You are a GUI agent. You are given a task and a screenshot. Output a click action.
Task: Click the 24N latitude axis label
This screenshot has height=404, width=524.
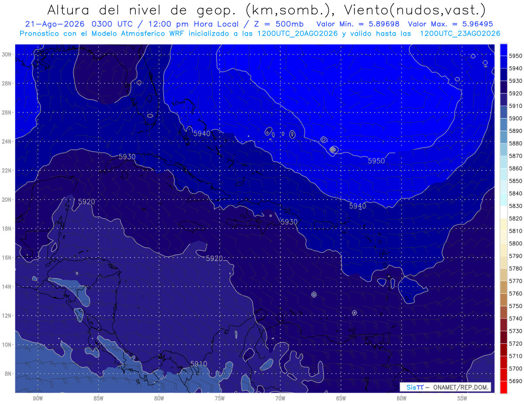pos(6,141)
